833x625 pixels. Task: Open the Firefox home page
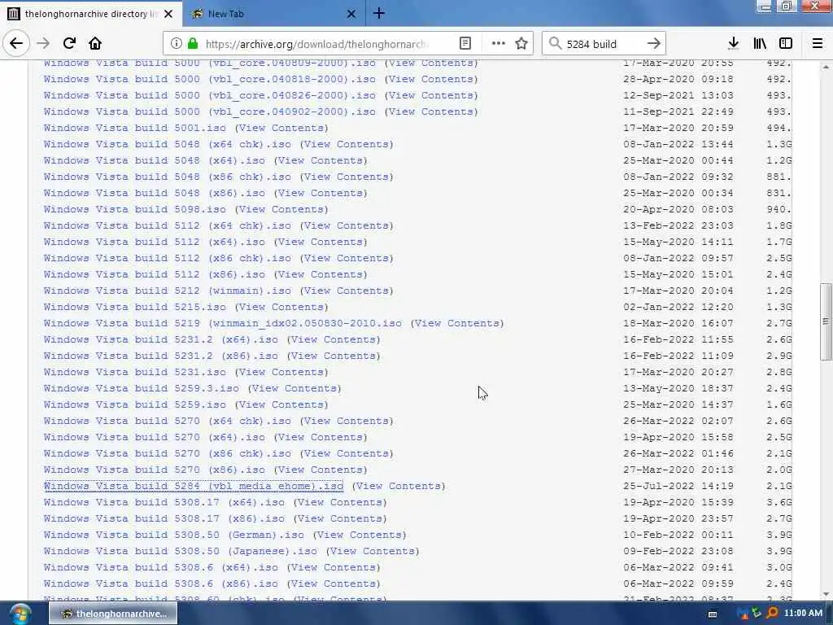coord(95,43)
